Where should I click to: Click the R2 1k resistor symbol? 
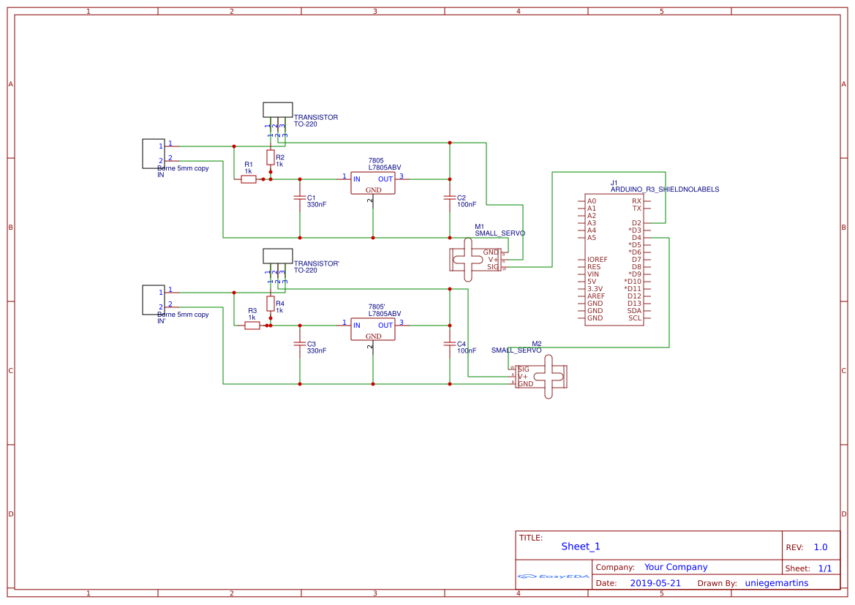(x=271, y=158)
